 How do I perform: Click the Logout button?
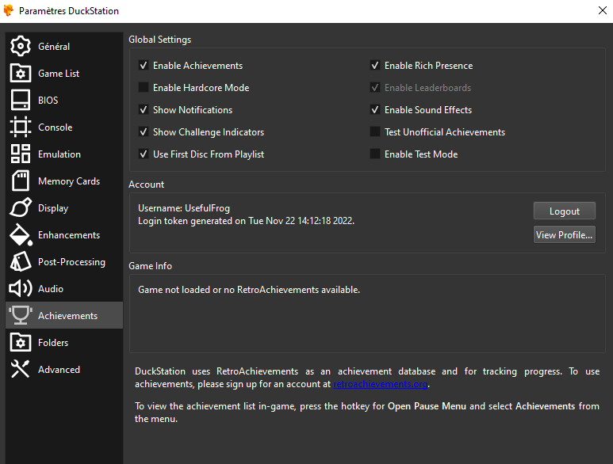pos(564,211)
